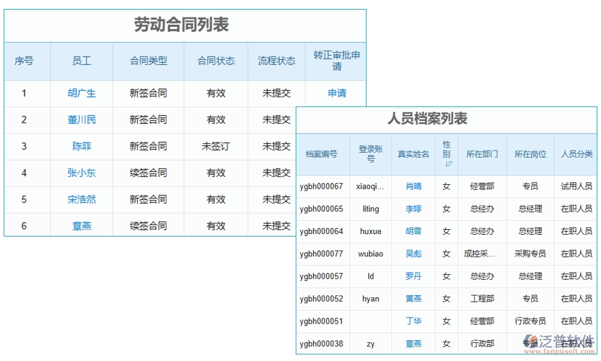
Task: View 肖晴's personnel file
Action: coord(413,187)
